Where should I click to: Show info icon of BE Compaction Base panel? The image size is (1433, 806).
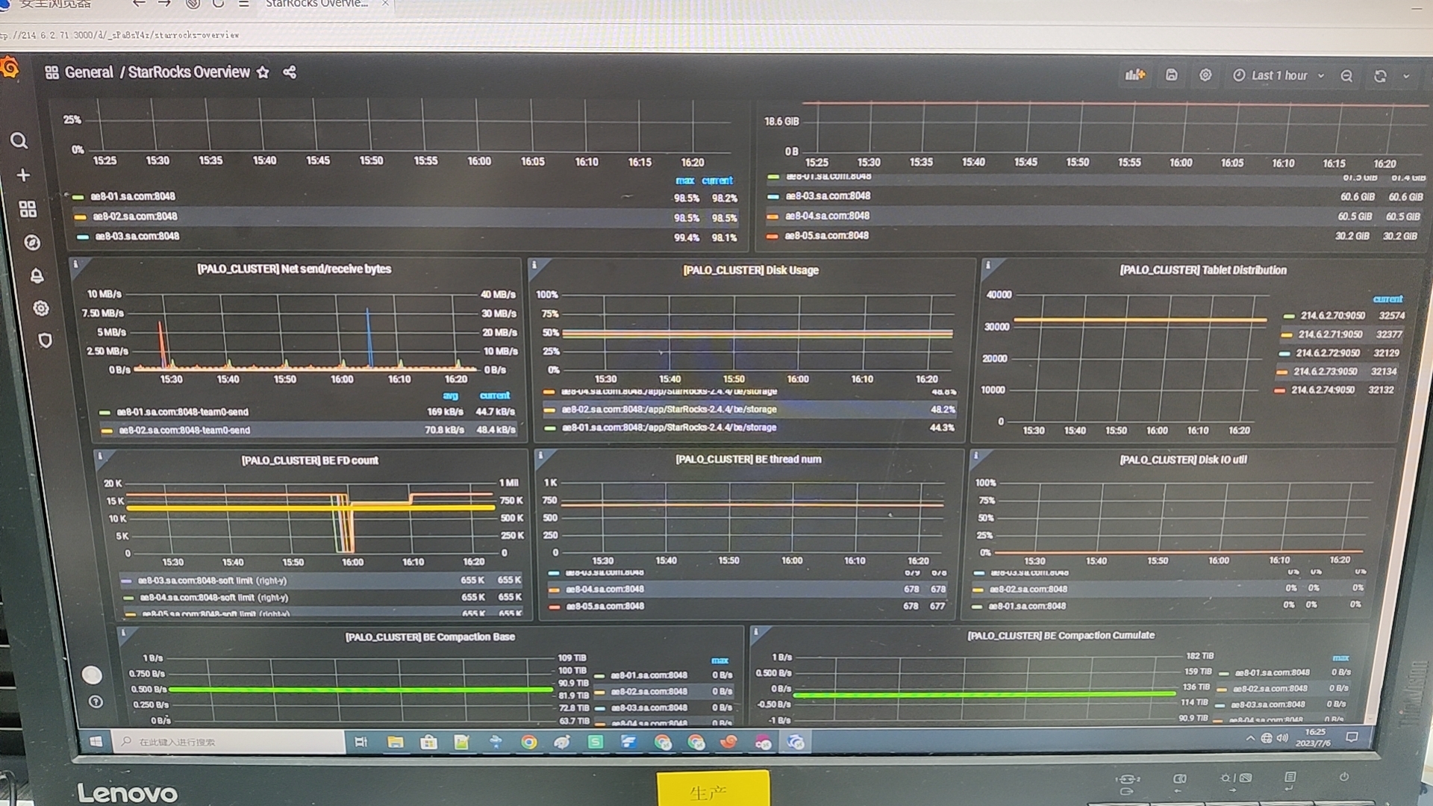(x=124, y=632)
